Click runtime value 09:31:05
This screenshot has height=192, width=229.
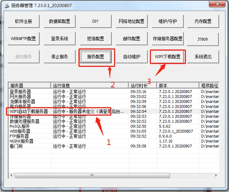point(138,132)
